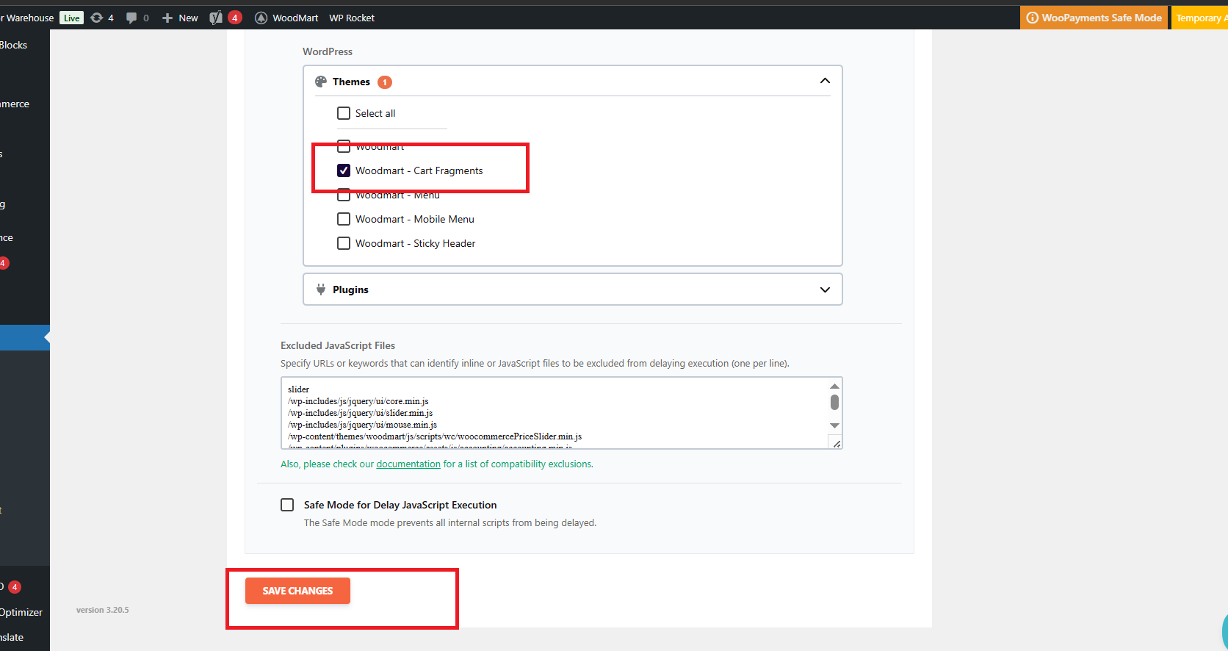Open the Warehouse site name menu
The height and width of the screenshot is (651, 1228).
pyautogui.click(x=27, y=18)
